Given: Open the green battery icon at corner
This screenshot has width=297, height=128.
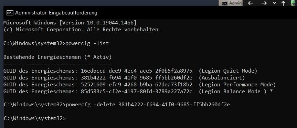Looking at the screenshot, I should point(293,3).
